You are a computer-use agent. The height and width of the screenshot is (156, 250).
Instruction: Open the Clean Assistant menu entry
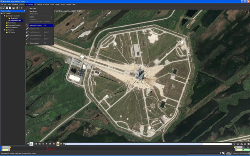coord(34,43)
